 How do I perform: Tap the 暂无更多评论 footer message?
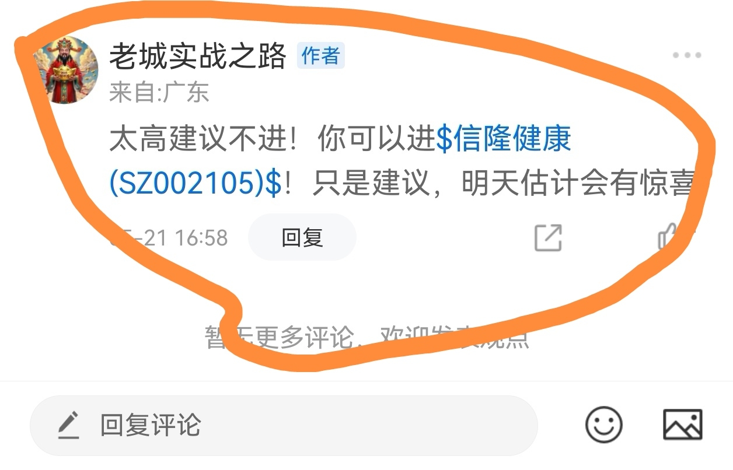coord(279,337)
